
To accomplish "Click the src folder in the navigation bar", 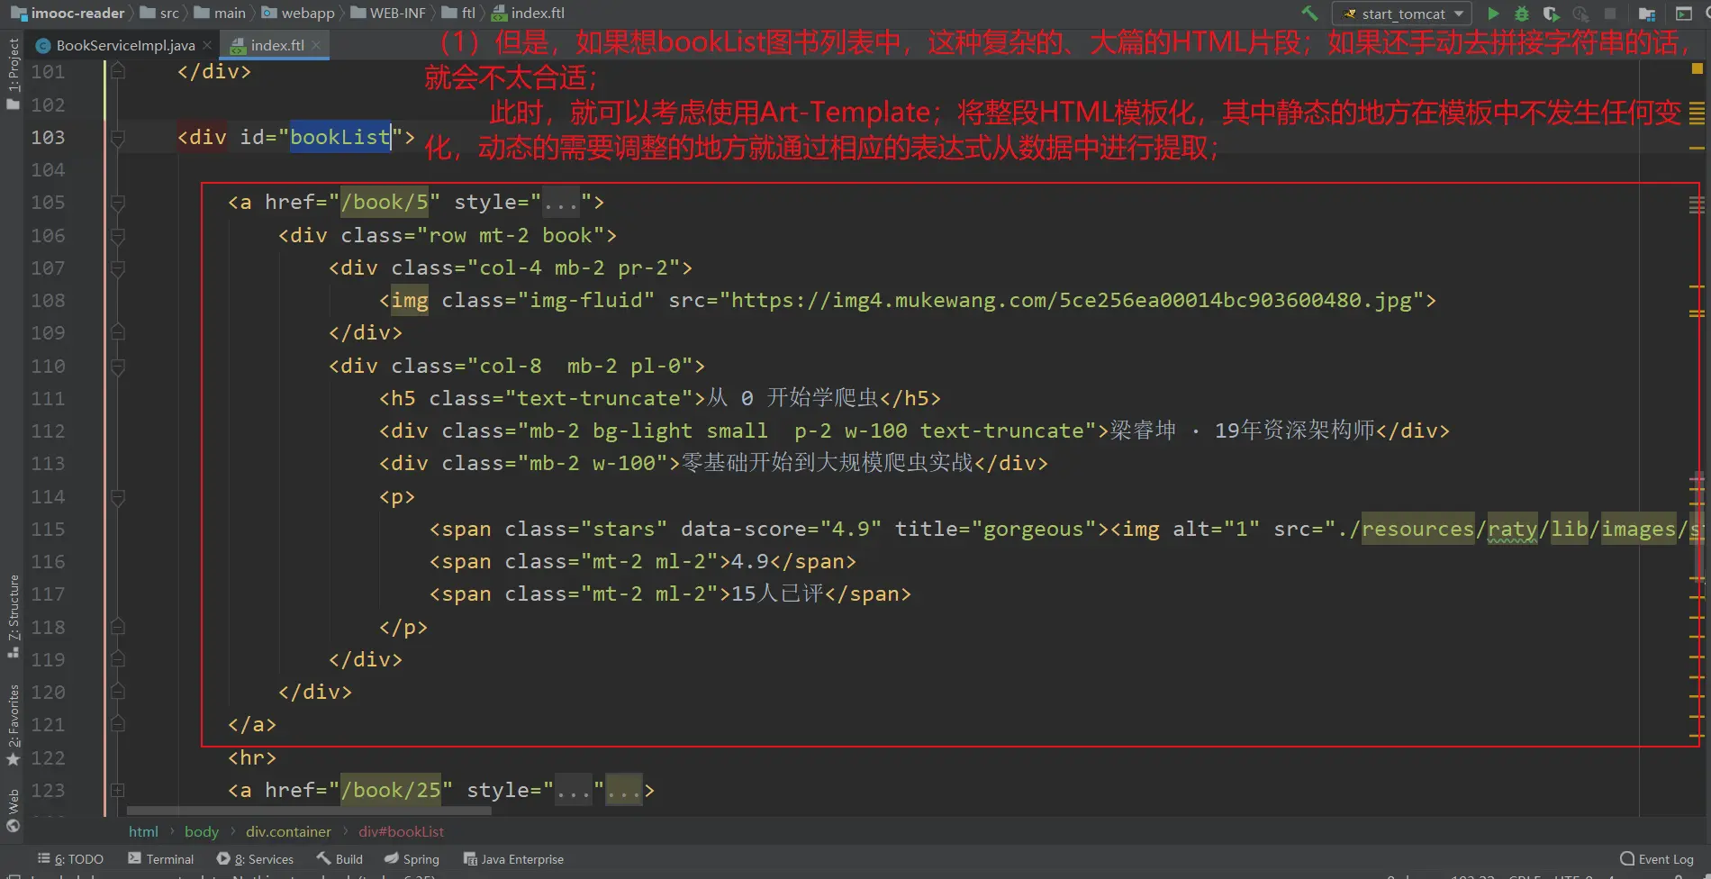I will [x=160, y=13].
